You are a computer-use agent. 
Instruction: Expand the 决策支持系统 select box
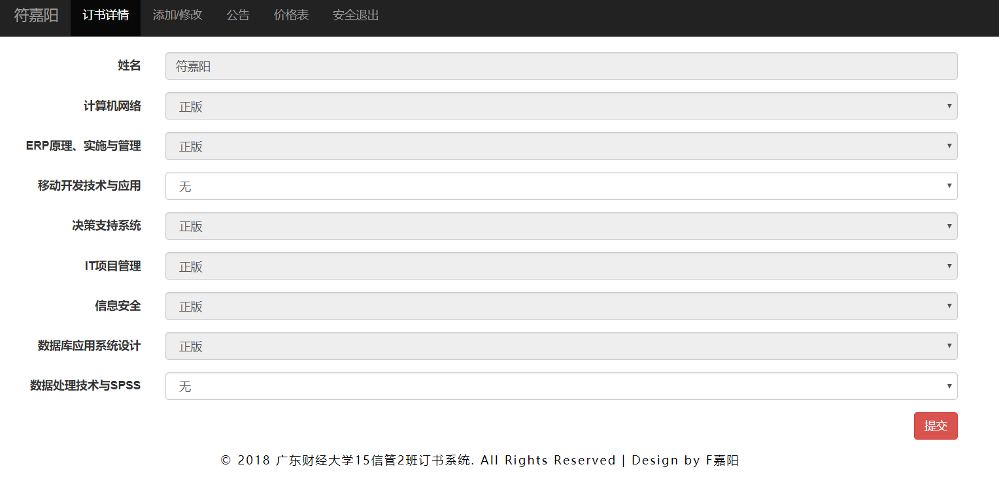pyautogui.click(x=561, y=226)
